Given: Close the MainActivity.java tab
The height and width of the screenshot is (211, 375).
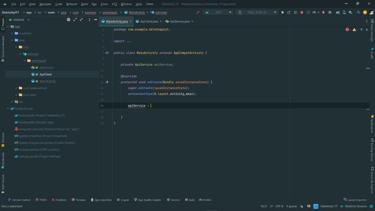Looking at the screenshot, I should click(x=131, y=22).
